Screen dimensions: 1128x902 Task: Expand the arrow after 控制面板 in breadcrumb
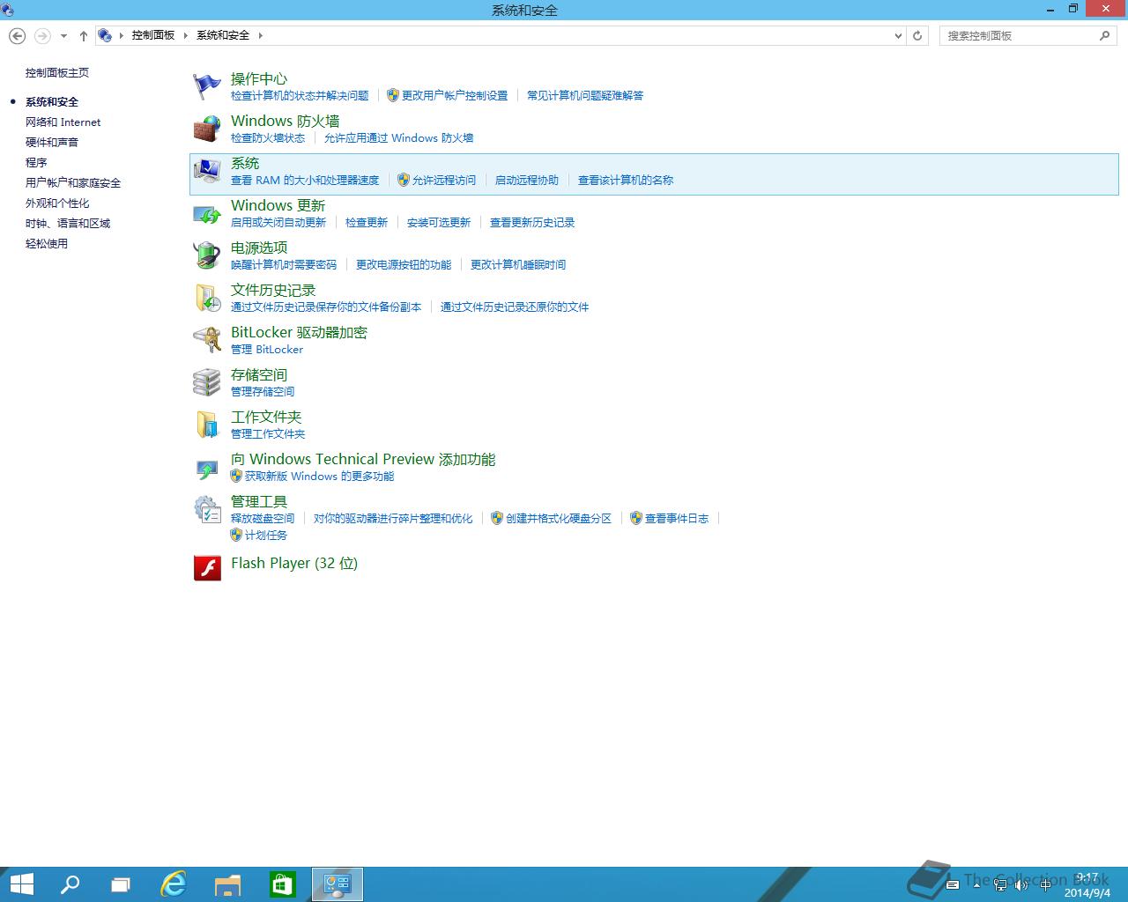pyautogui.click(x=185, y=36)
